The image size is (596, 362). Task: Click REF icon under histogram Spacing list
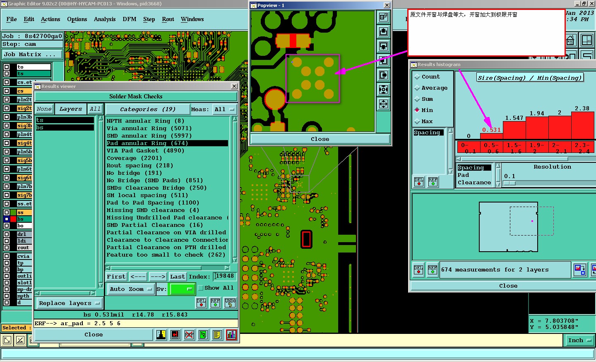pyautogui.click(x=433, y=182)
